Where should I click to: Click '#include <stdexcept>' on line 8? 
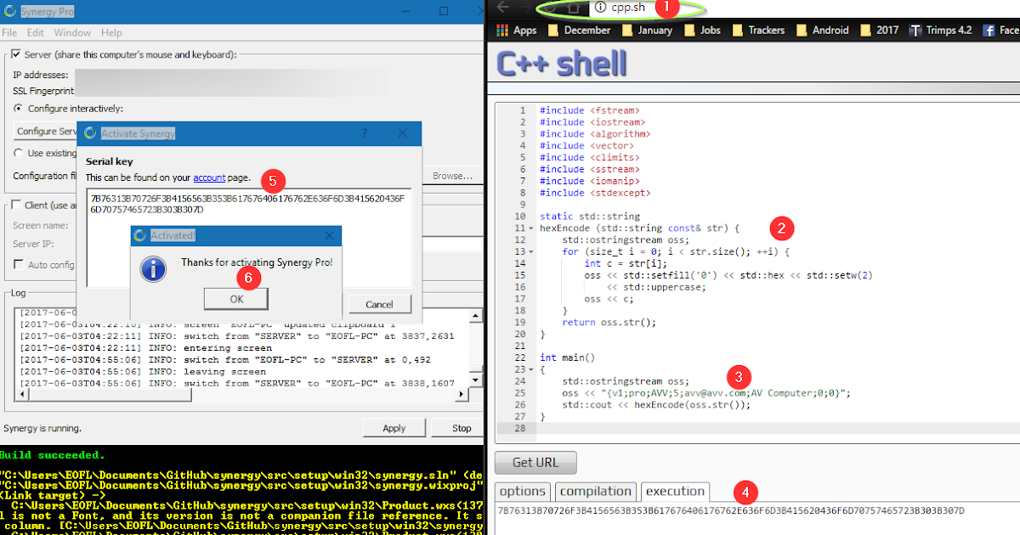[x=594, y=193]
